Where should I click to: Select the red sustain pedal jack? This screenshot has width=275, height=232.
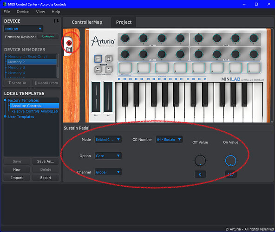pyautogui.click(x=69, y=43)
